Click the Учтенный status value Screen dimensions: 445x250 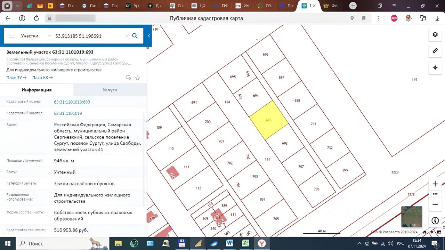coord(65,172)
